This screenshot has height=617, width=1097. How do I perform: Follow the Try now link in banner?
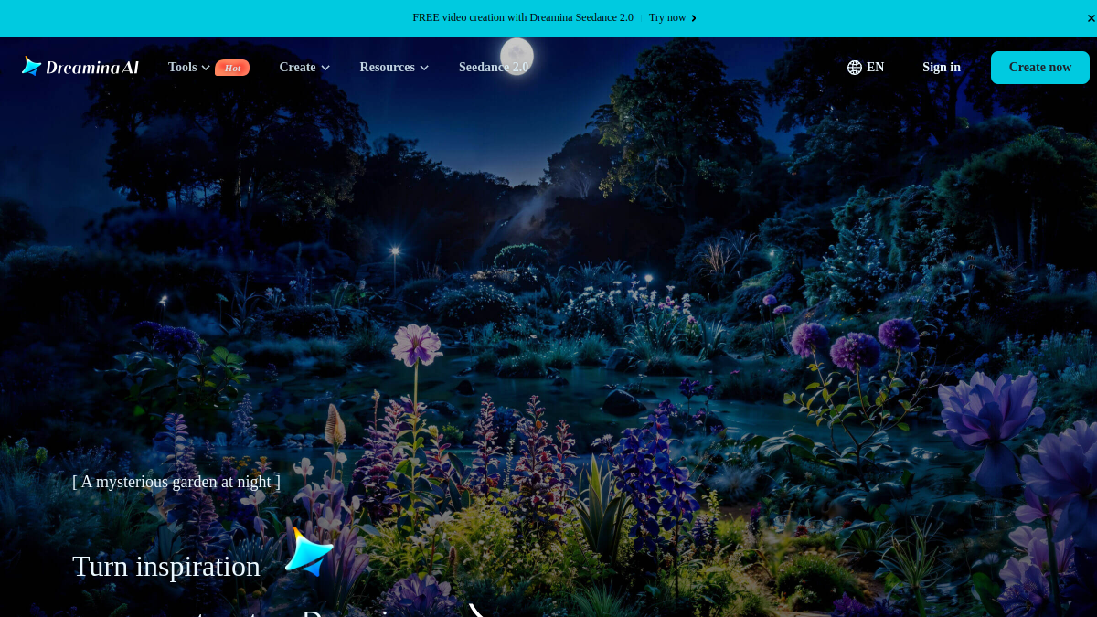pyautogui.click(x=667, y=17)
